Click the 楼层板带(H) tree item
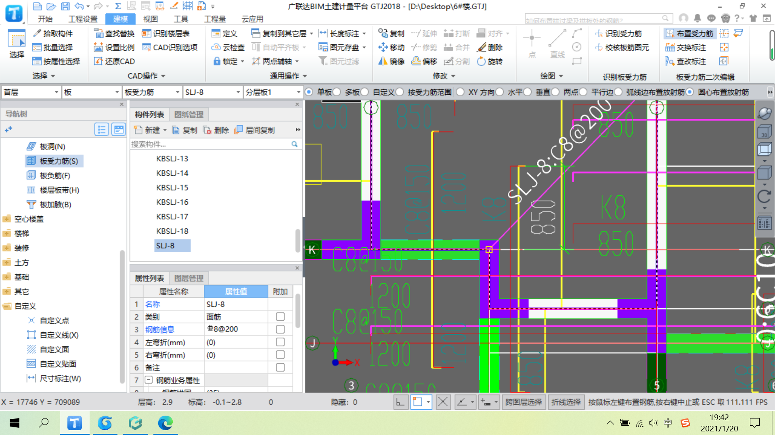 point(53,190)
